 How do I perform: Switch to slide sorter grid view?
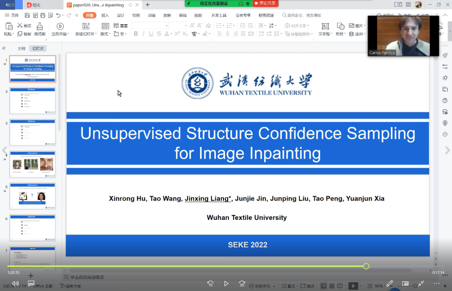point(332,286)
